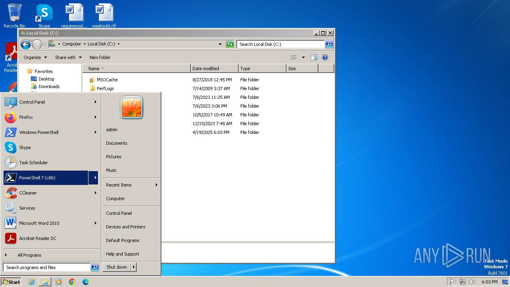Click the CCleaner icon in Start menu
This screenshot has width=510, height=287.
tap(11, 193)
